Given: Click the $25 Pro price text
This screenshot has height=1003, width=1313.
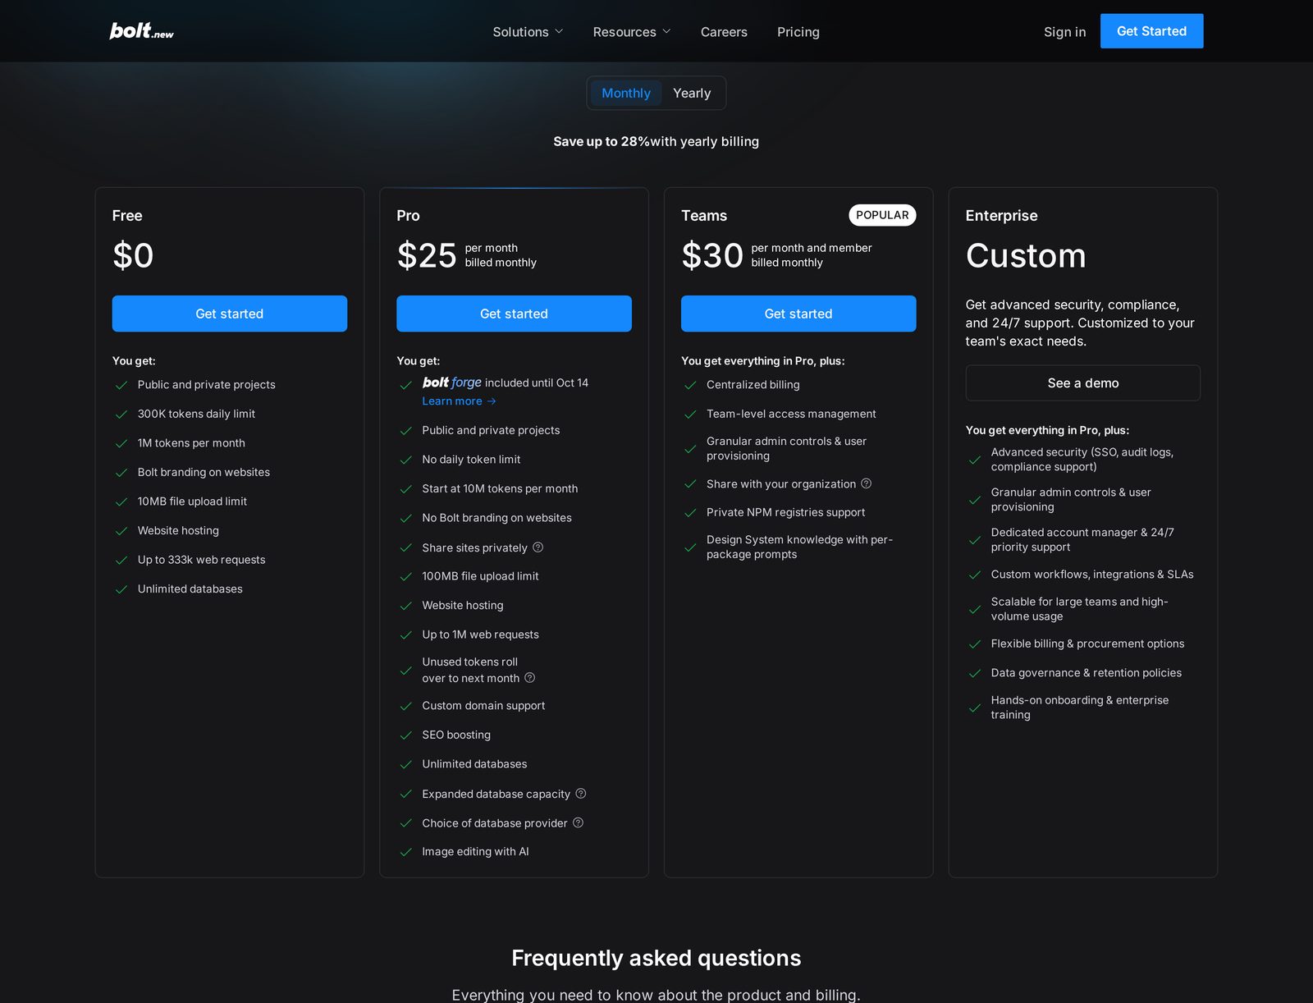Looking at the screenshot, I should click(x=427, y=255).
